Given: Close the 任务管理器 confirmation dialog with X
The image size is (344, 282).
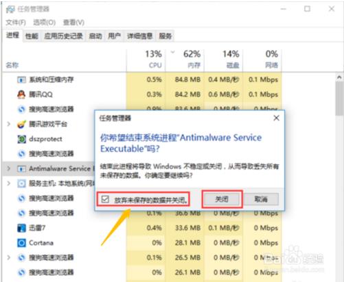Looking at the screenshot, I should coord(277,118).
